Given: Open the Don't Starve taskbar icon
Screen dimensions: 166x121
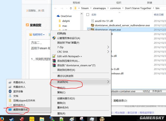Looking at the screenshot, I should 102,119.
